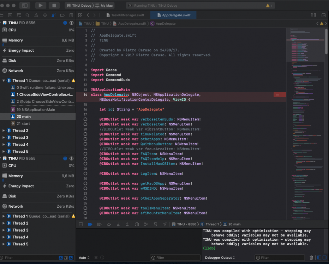The width and height of the screenshot is (329, 264).
Task: Click the info button for TINU PID 8555
Action: click(x=65, y=158)
